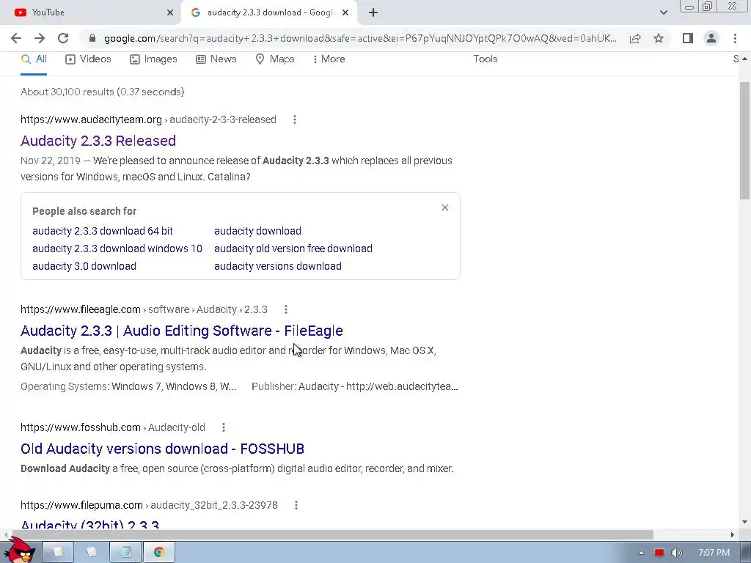Expand the tab search dropdown arrow

(x=663, y=12)
